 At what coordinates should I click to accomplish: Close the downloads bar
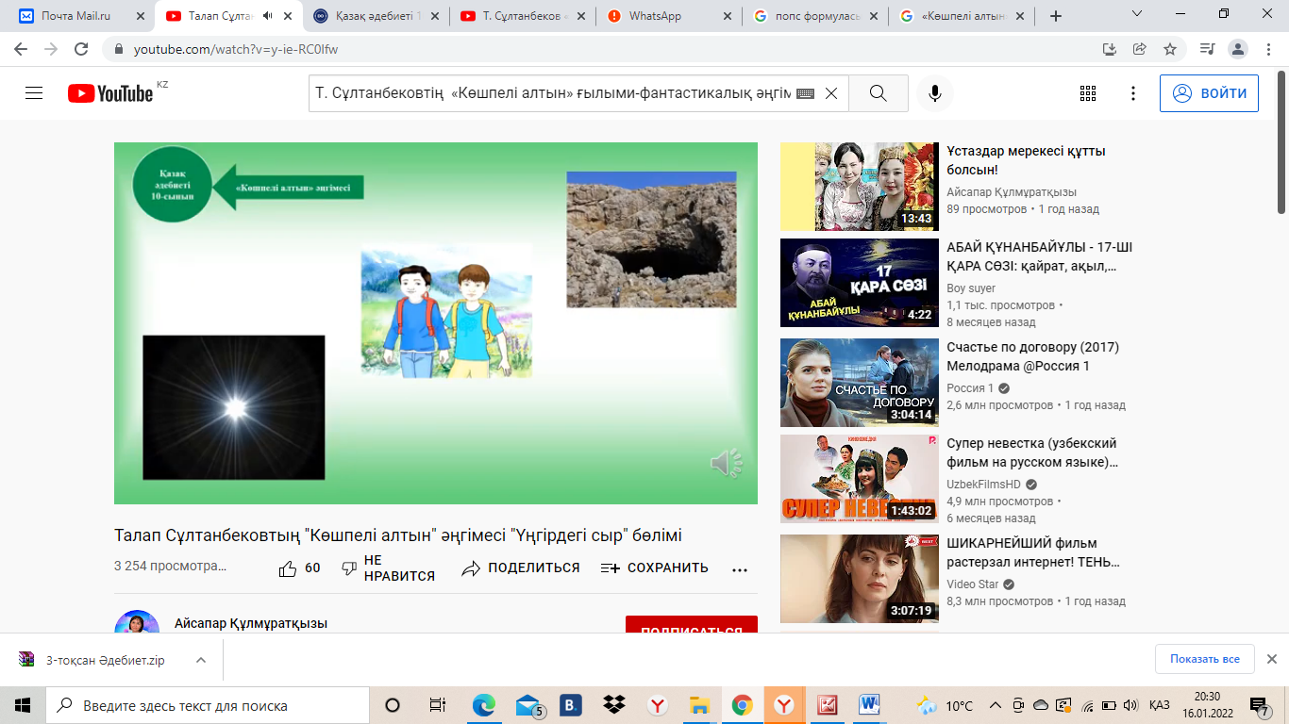point(1271,659)
